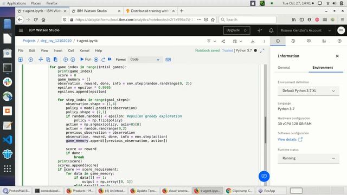Open the Cell menu
The width and height of the screenshot is (347, 195).
click(71, 50)
